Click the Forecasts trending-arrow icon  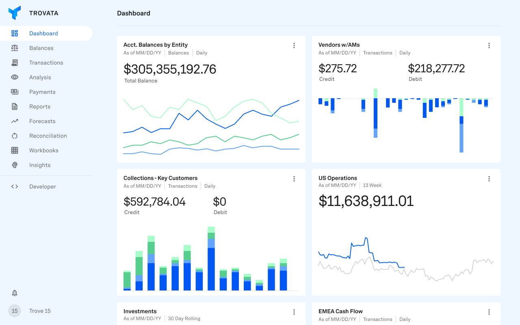(x=15, y=121)
